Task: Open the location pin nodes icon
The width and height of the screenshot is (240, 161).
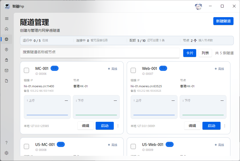Action: (x=6, y=50)
